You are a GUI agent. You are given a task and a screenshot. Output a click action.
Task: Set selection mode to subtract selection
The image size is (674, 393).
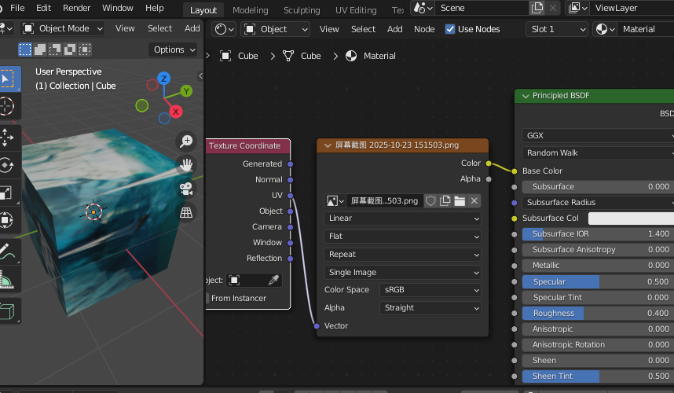54,50
